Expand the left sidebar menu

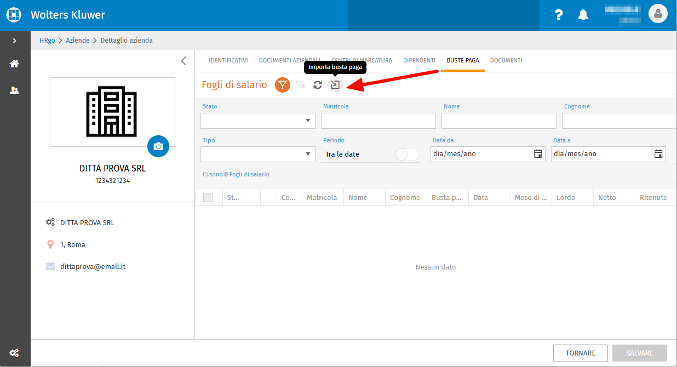[x=14, y=41]
